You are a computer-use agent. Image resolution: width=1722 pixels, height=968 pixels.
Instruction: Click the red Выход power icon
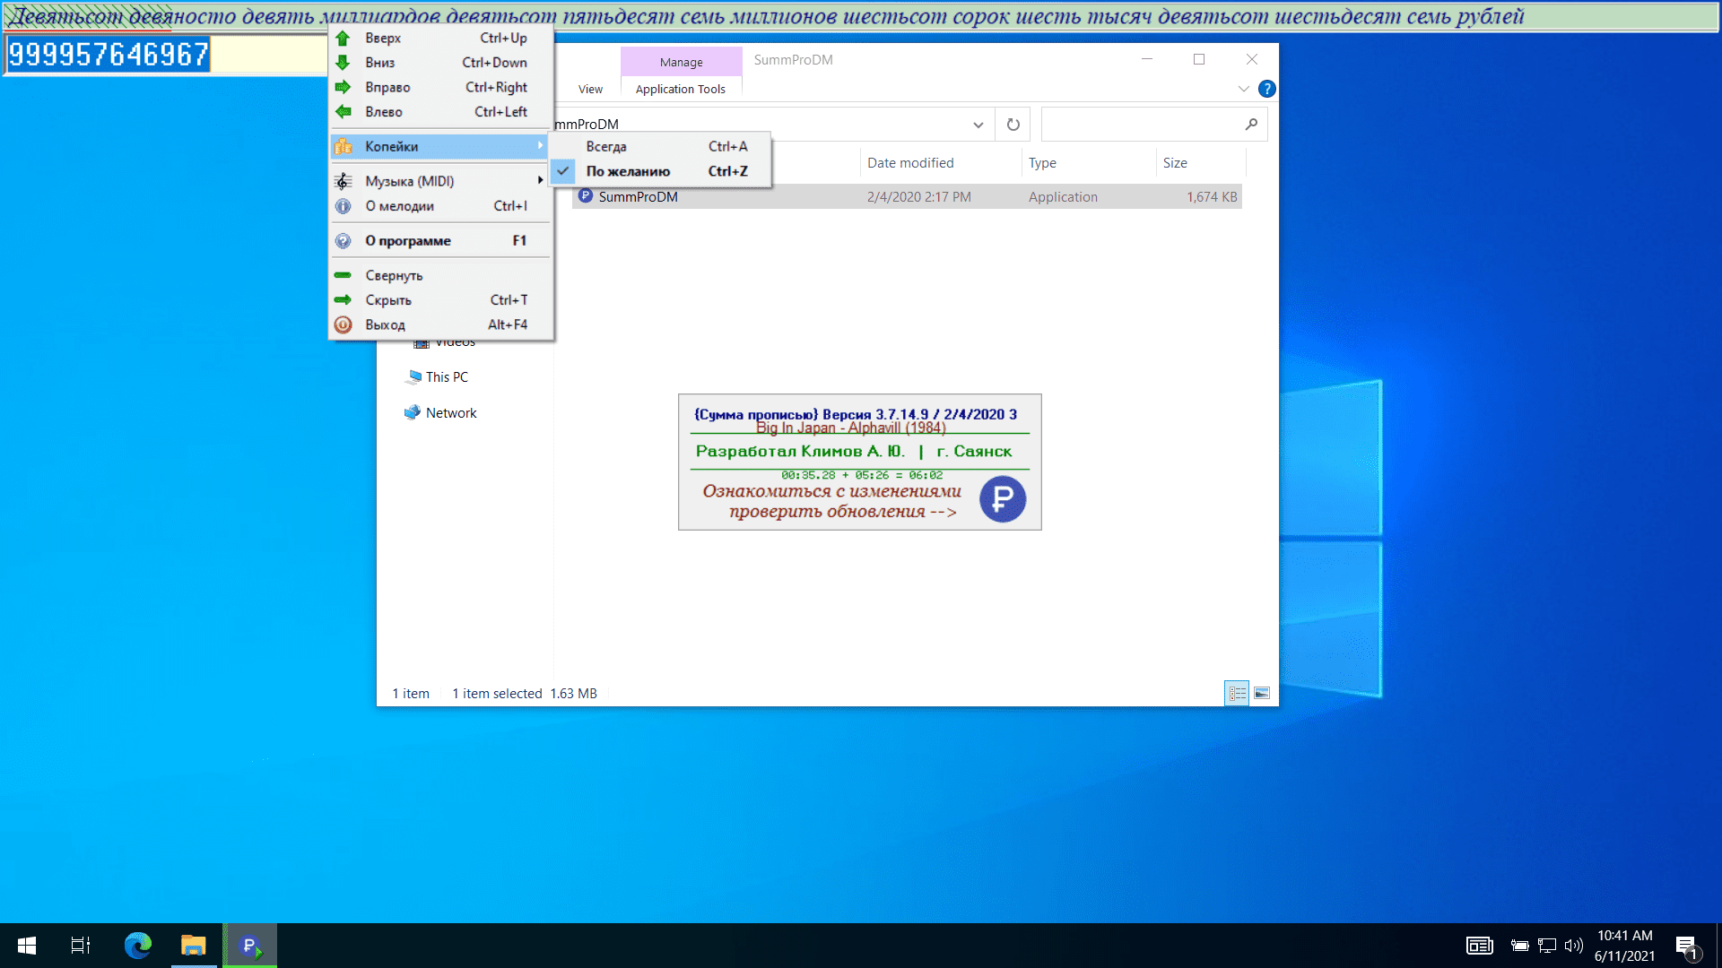pyautogui.click(x=343, y=324)
